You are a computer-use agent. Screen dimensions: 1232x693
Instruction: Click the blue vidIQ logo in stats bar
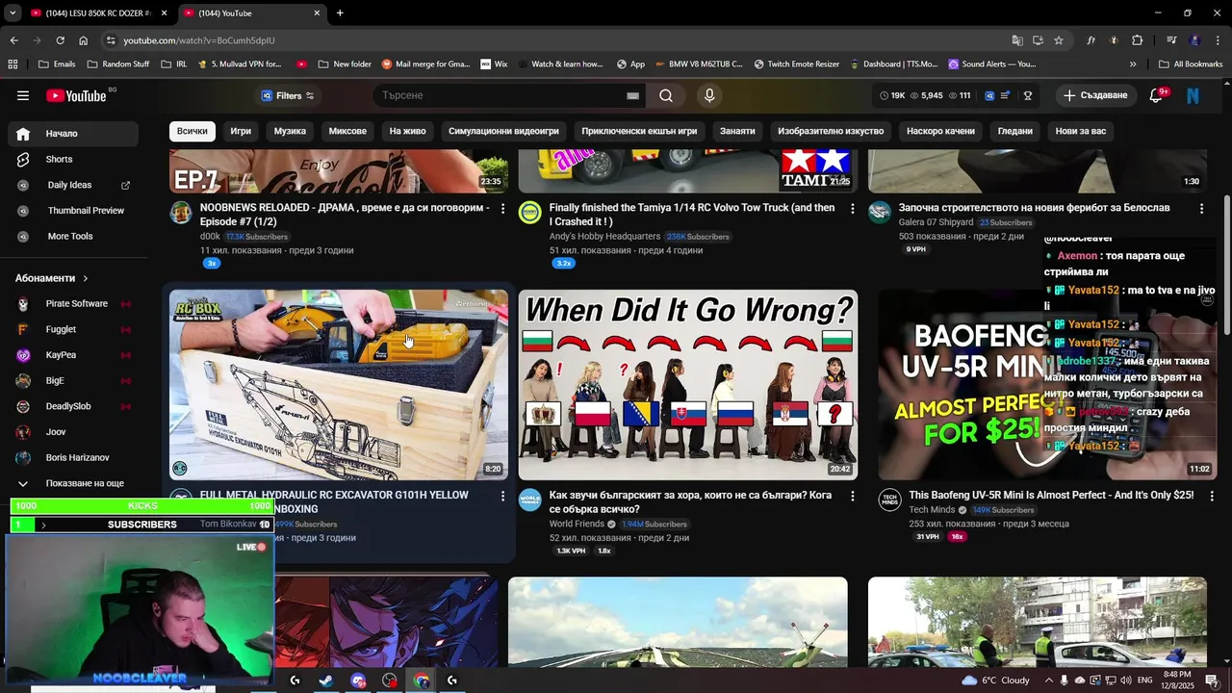989,95
